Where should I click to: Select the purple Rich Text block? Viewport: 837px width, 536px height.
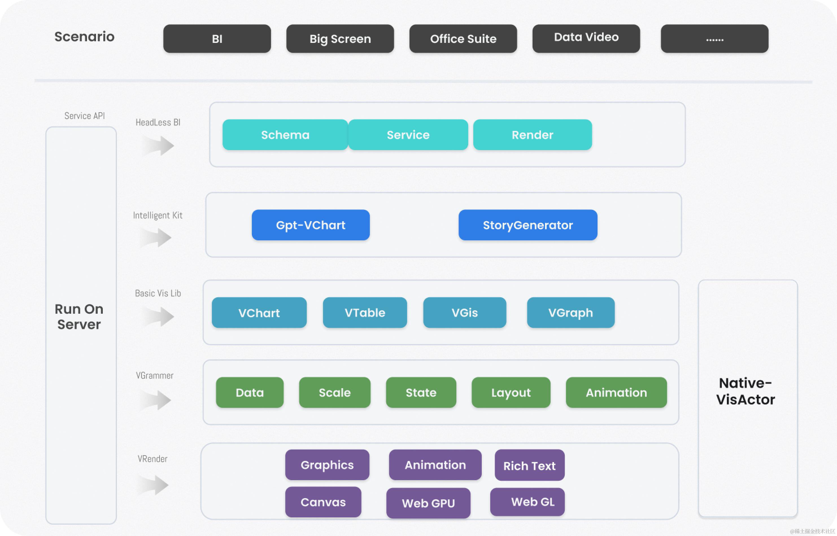tap(529, 465)
